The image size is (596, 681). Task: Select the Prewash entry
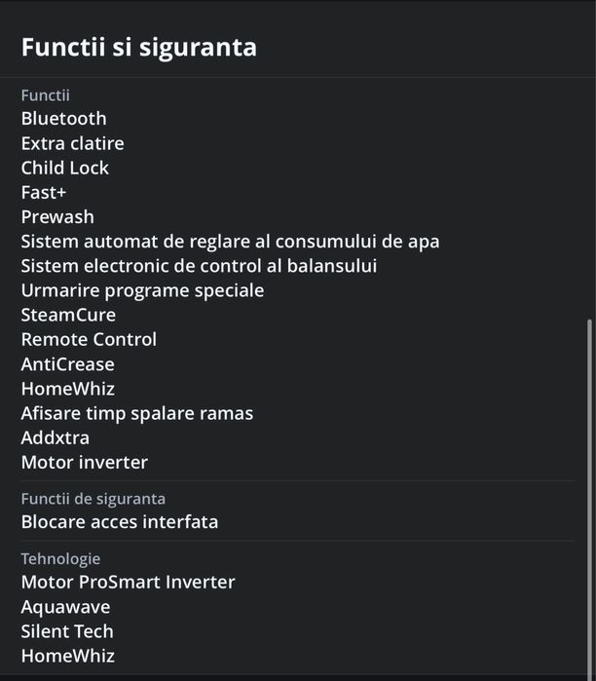[x=57, y=216]
